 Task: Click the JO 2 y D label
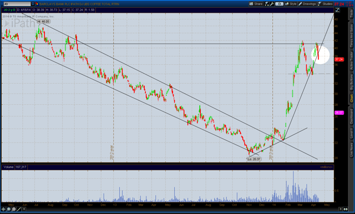coord(9,10)
